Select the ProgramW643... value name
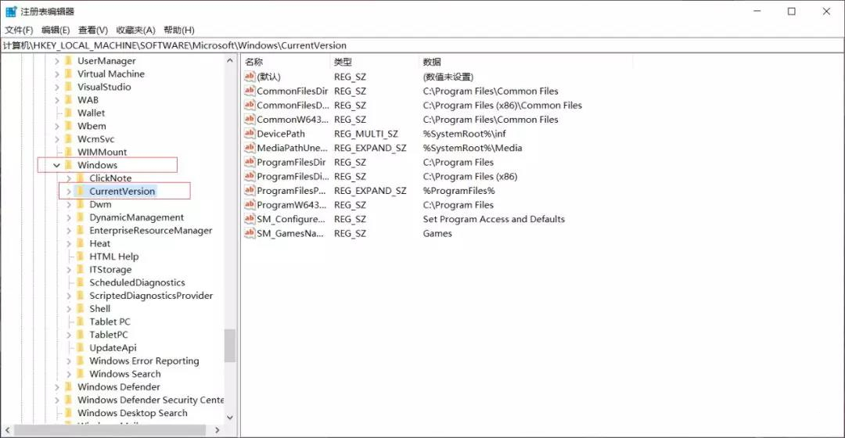Screen dimensions: 845x438 [292, 205]
